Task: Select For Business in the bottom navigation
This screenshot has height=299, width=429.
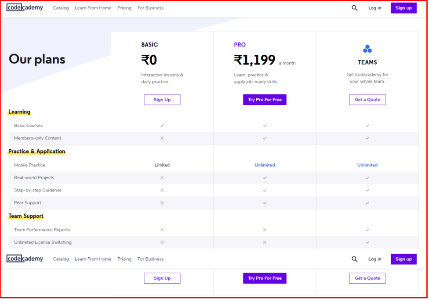Action: point(150,259)
